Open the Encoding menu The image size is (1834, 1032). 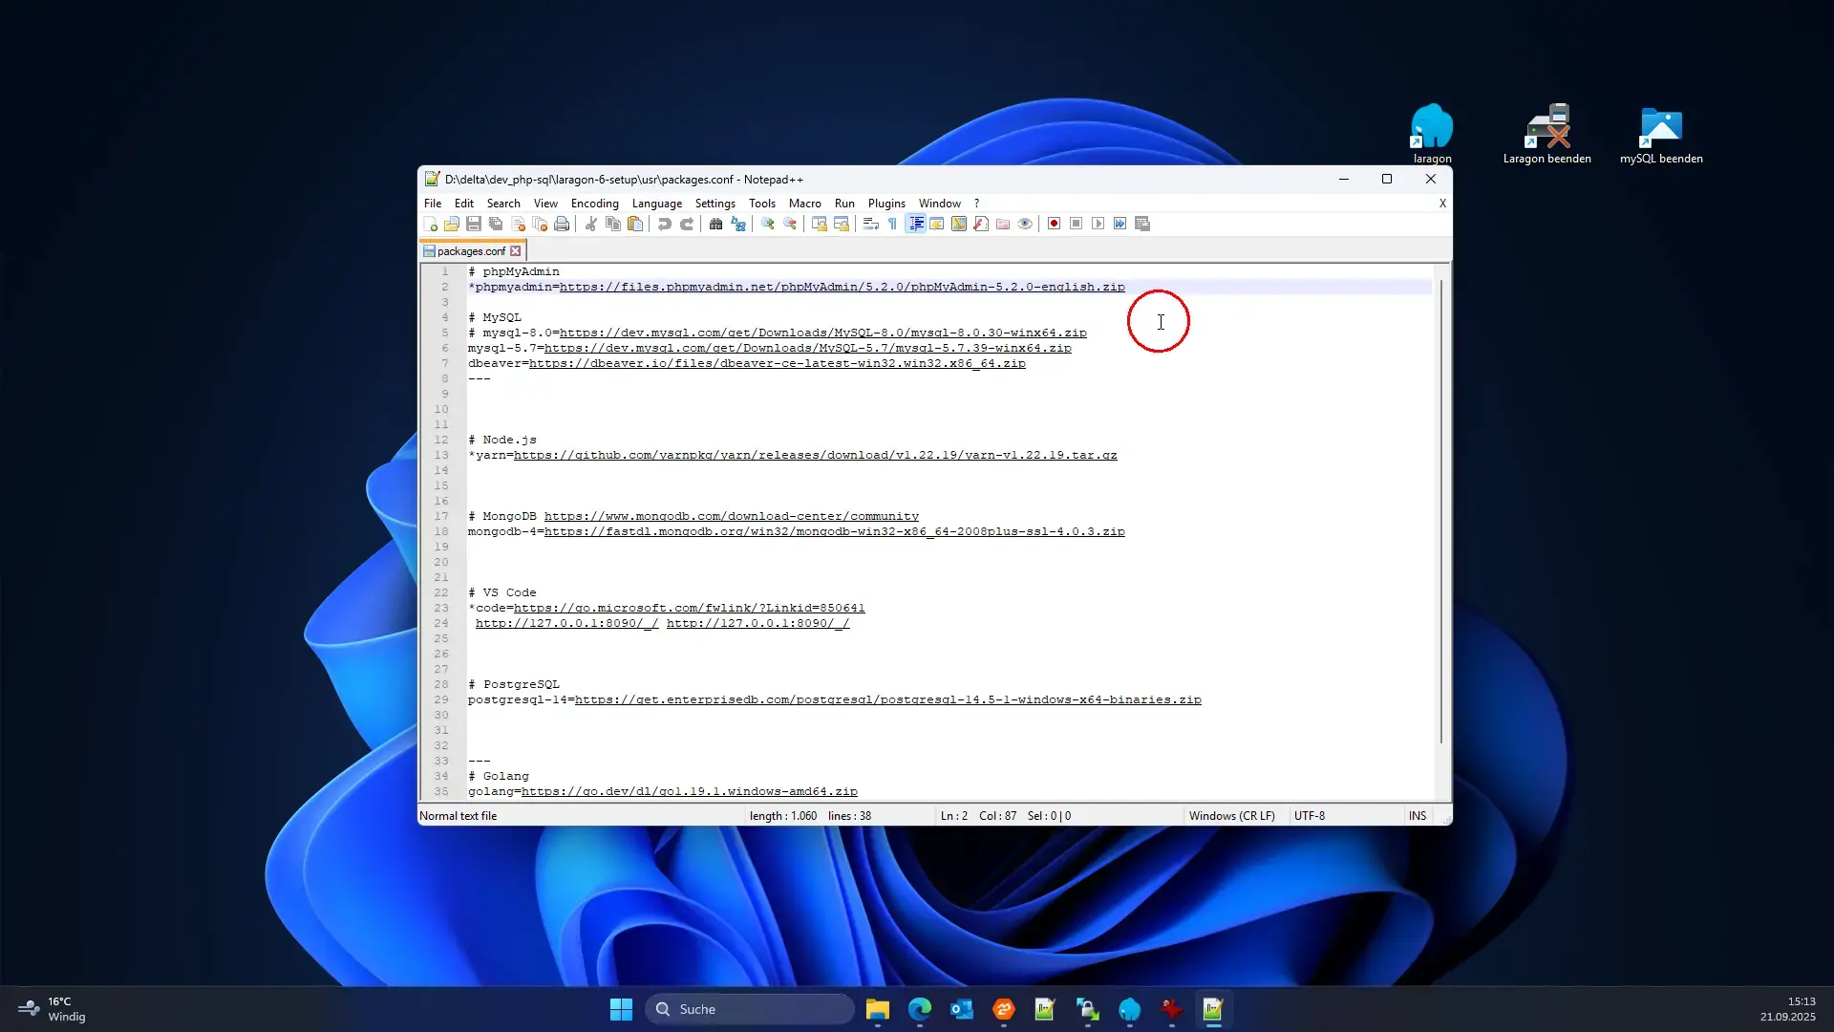[594, 204]
